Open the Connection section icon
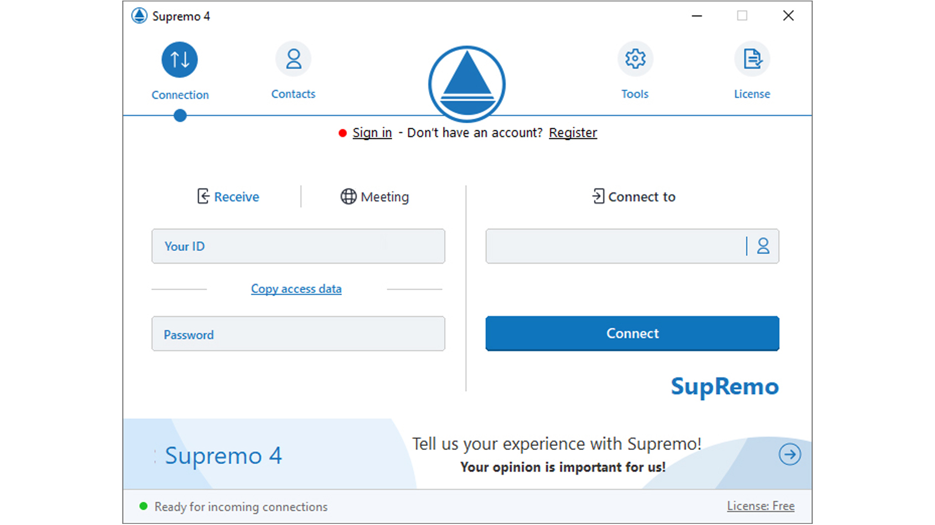Screen dimensions: 935x525 (179, 60)
